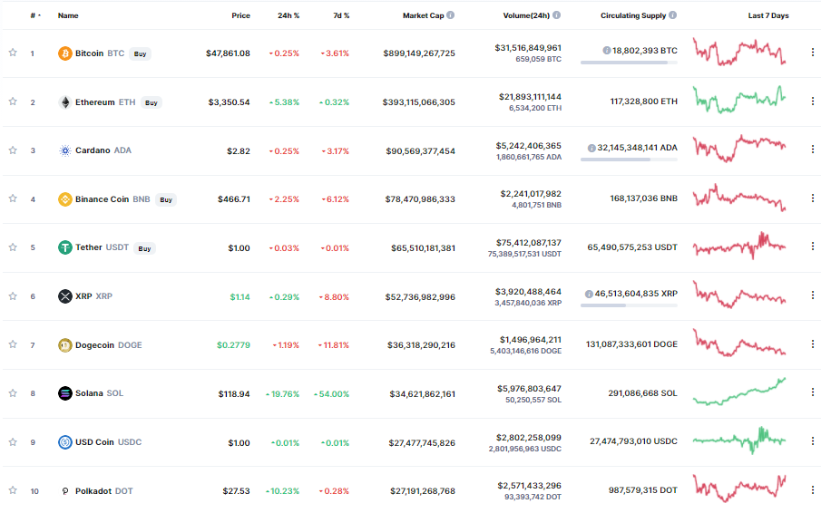
Task: Click the Tether coin logo
Action: click(65, 247)
